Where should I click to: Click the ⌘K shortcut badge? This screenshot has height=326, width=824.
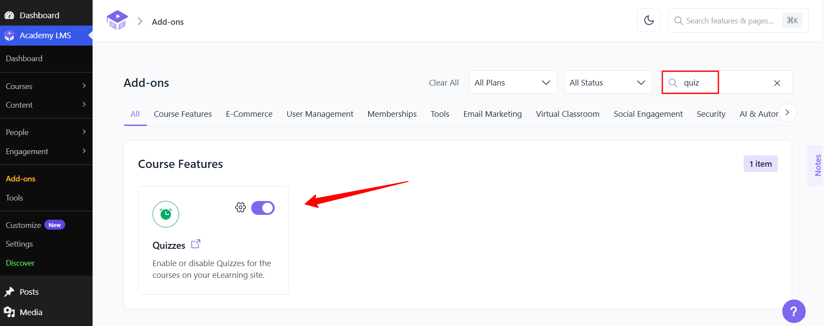[x=792, y=20]
